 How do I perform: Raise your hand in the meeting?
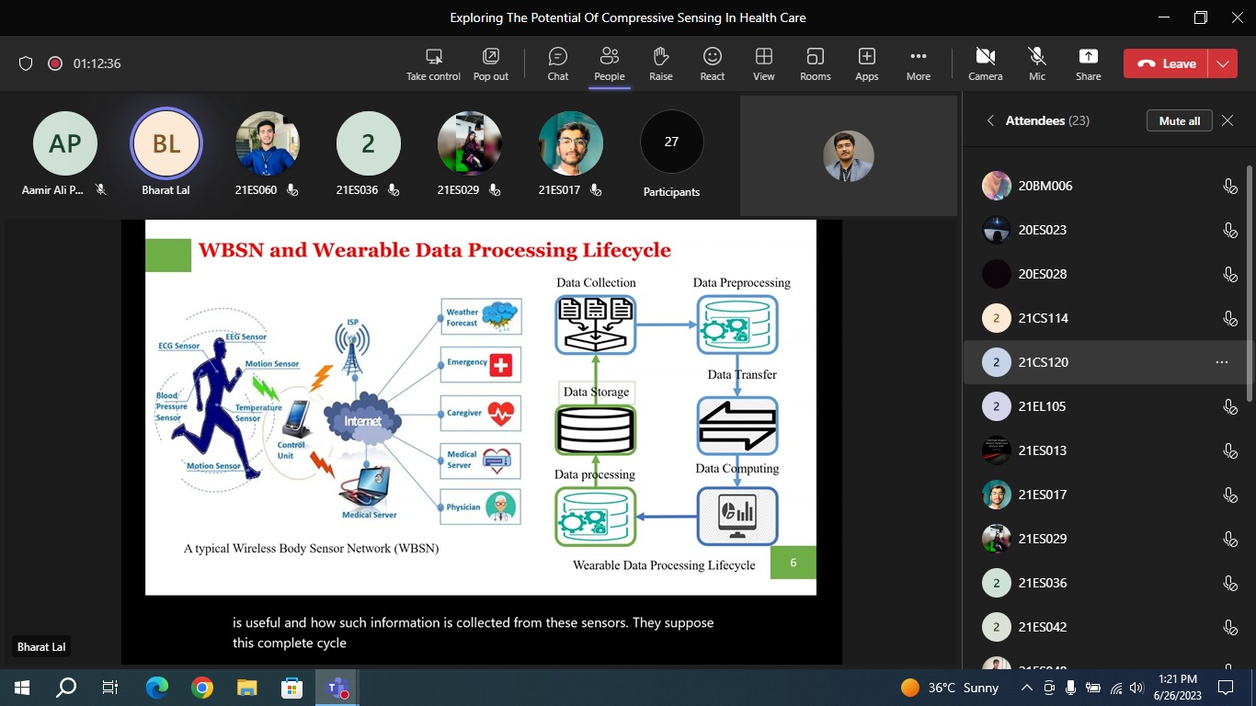click(x=661, y=63)
